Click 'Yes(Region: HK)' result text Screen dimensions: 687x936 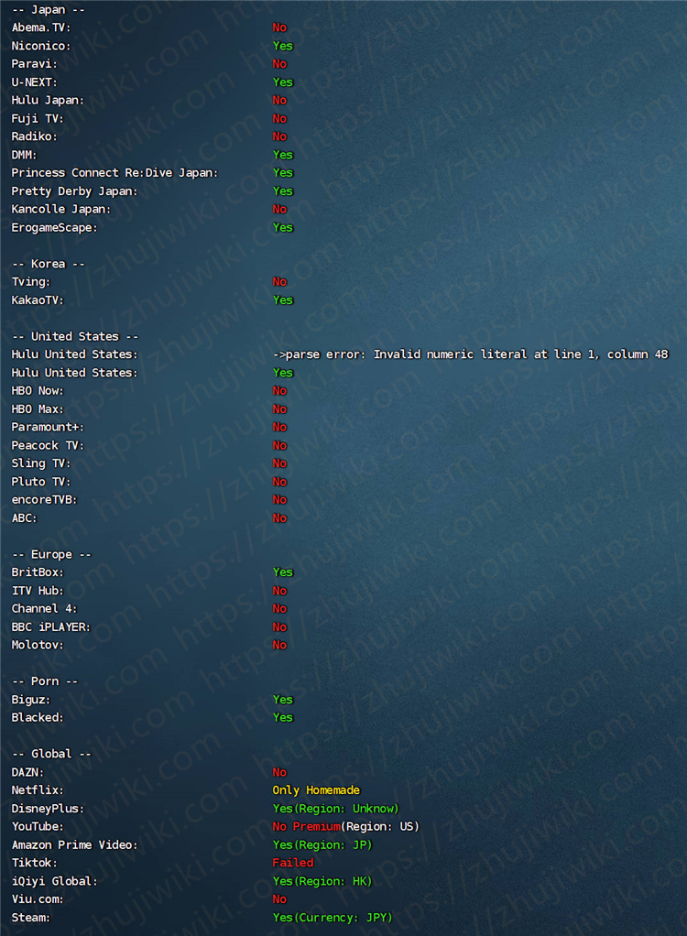coord(322,882)
